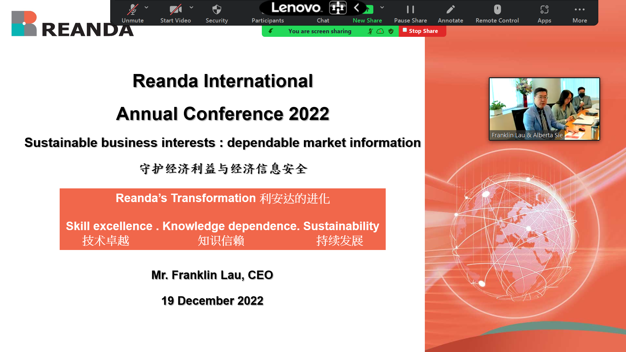Viewport: 626px width, 352px height.
Task: Click '19 December 2022' date text
Action: [x=212, y=301]
